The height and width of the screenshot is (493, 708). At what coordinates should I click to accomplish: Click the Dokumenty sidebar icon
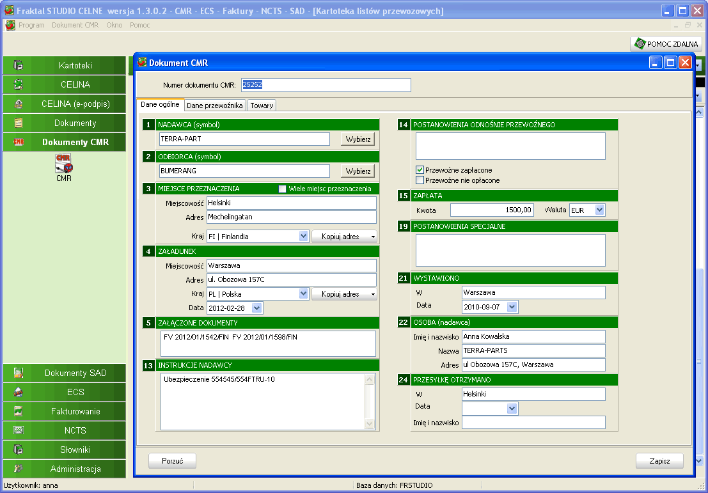[19, 123]
